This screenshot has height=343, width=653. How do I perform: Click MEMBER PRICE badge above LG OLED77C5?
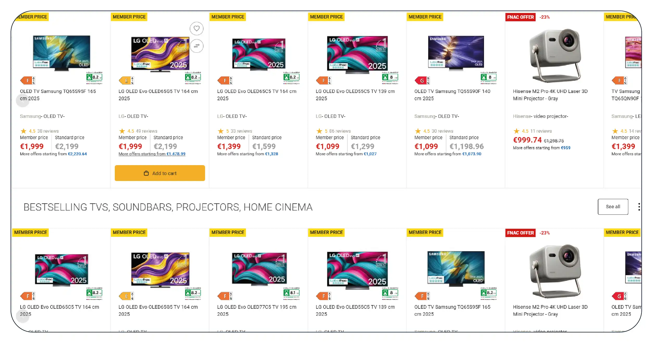(227, 232)
